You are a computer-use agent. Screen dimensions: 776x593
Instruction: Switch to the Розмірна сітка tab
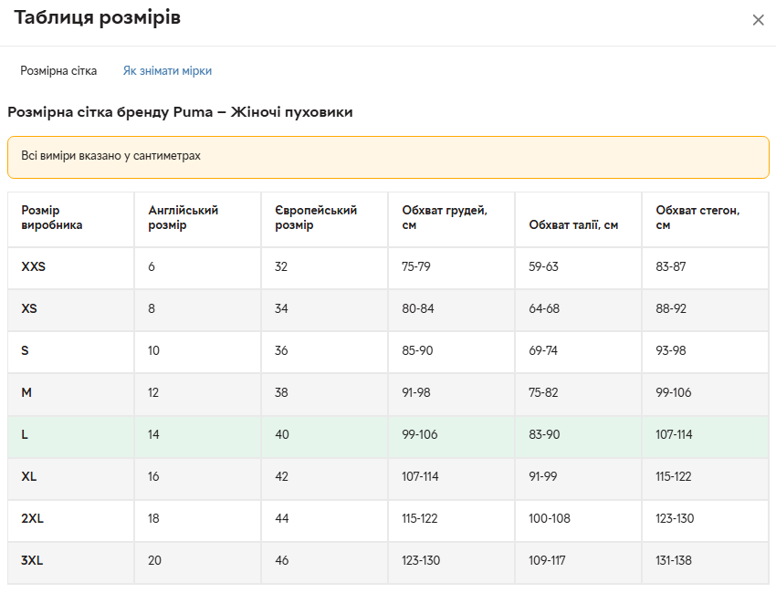pyautogui.click(x=58, y=71)
